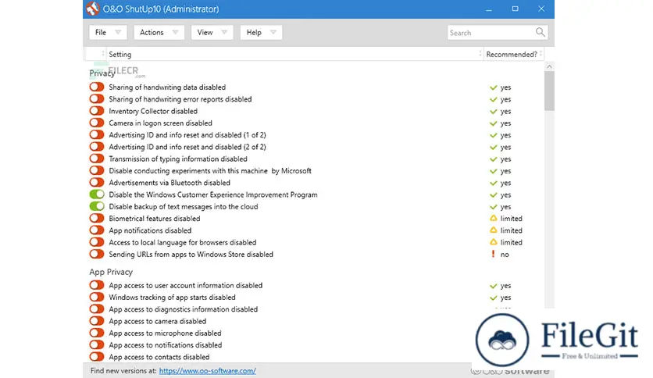Screen dimensions: 653x378
Task: Click the search magnifier icon
Action: [x=541, y=32]
